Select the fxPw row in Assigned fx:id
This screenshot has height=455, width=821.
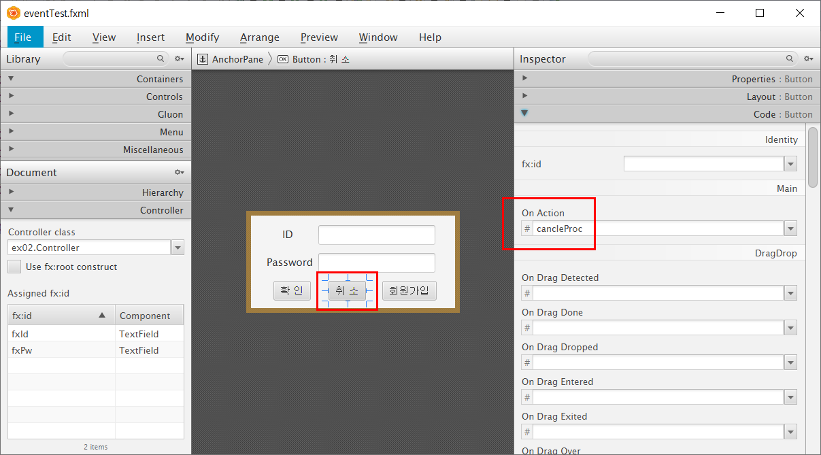pyautogui.click(x=96, y=350)
